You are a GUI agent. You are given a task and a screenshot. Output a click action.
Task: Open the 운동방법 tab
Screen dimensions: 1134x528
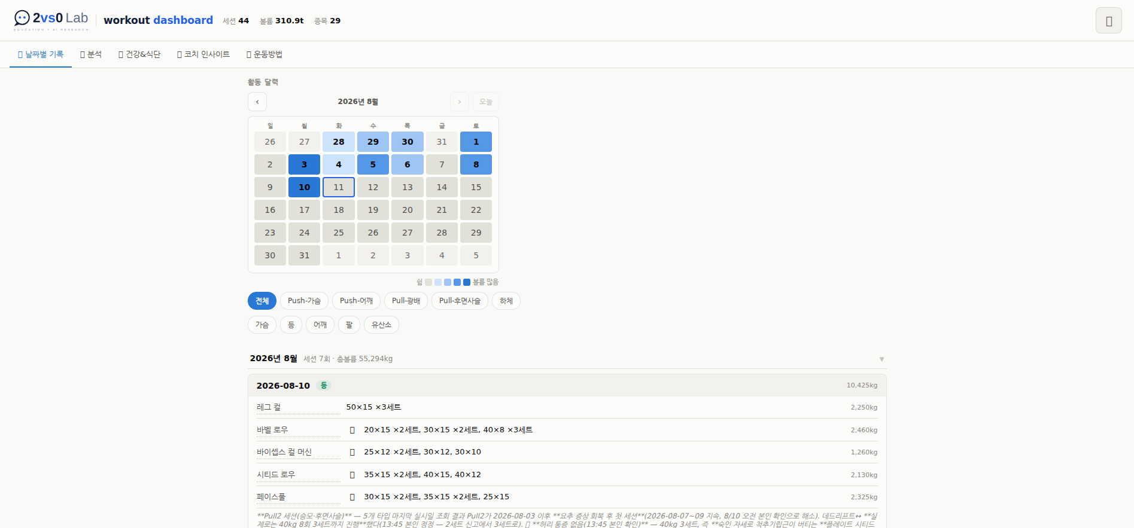[265, 54]
